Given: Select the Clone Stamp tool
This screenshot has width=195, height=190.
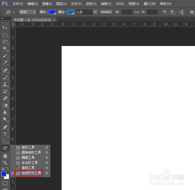Looking at the screenshot, I should click(x=5, y=84).
